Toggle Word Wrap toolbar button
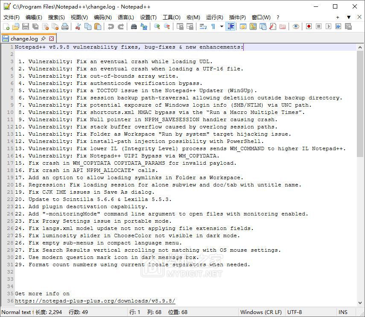The height and width of the screenshot is (317, 365). pyautogui.click(x=203, y=26)
